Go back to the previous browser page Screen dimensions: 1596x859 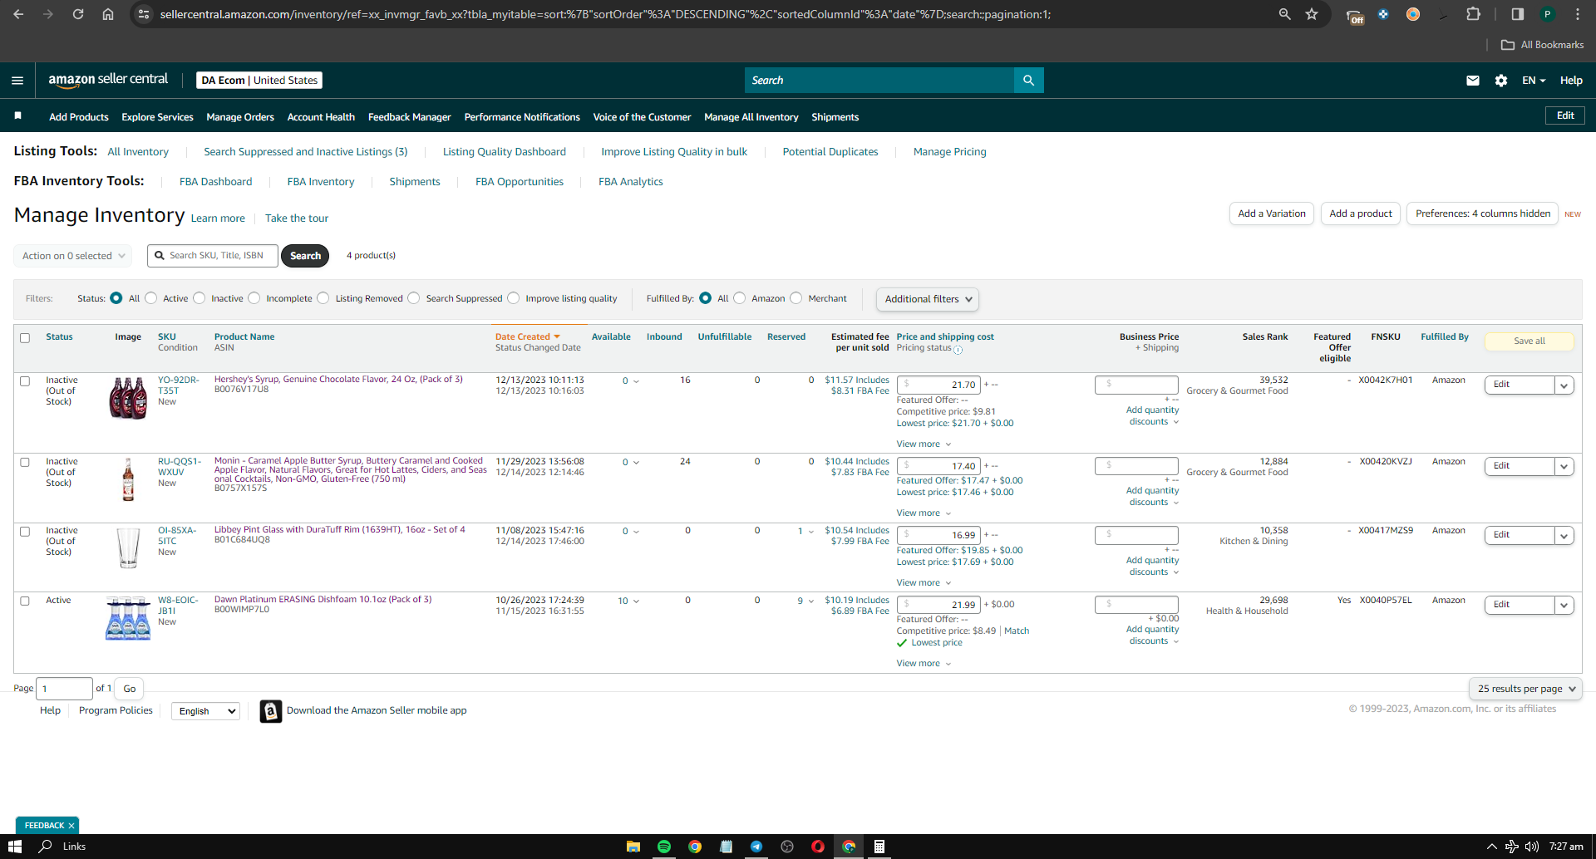(18, 14)
